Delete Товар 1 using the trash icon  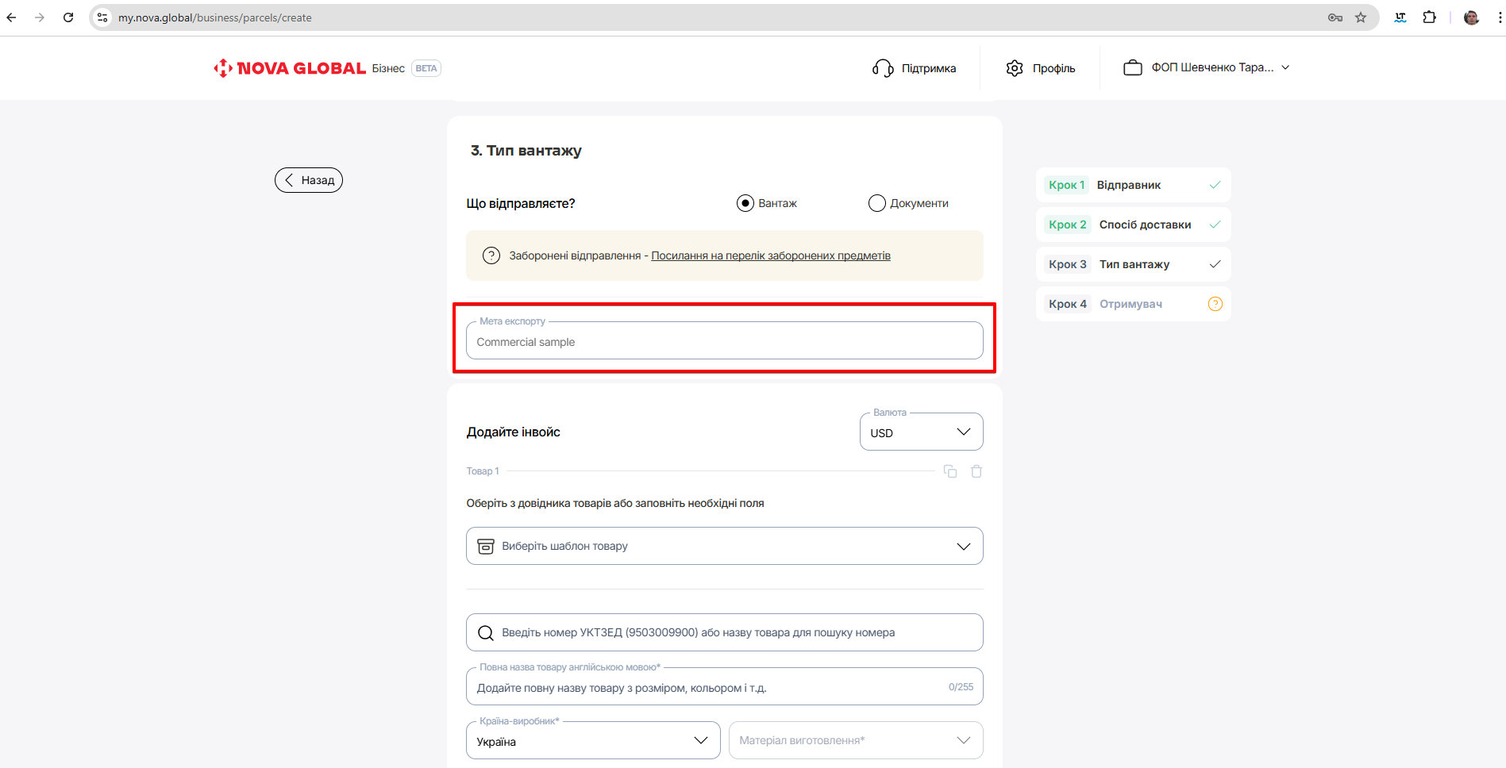[x=976, y=471]
